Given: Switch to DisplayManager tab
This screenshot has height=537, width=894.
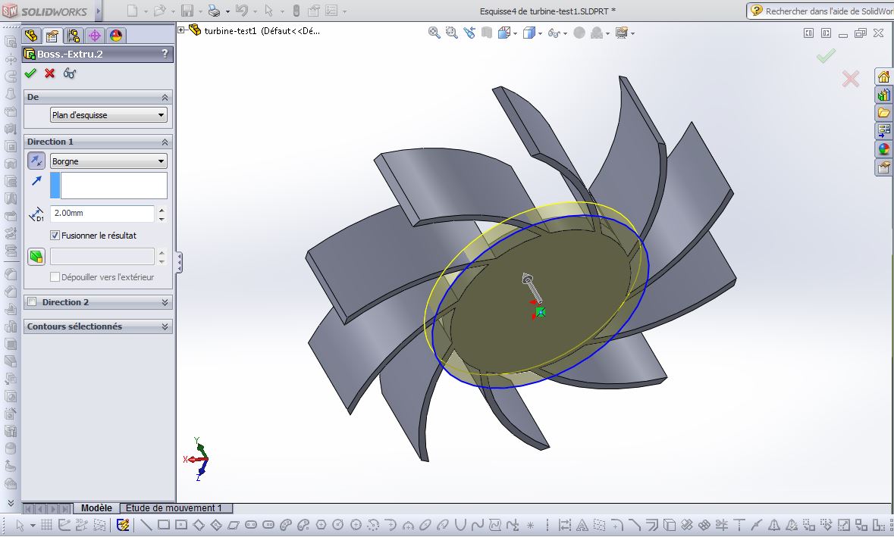Looking at the screenshot, I should 116,36.
